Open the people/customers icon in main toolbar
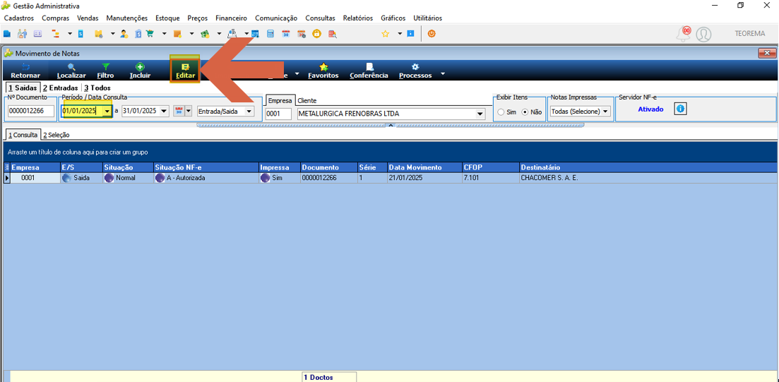 [23, 34]
